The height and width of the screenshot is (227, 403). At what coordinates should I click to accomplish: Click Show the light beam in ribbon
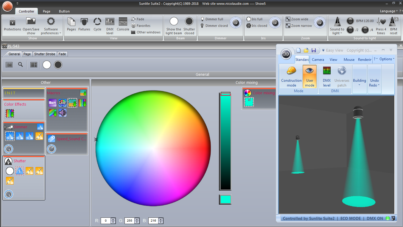pyautogui.click(x=174, y=26)
